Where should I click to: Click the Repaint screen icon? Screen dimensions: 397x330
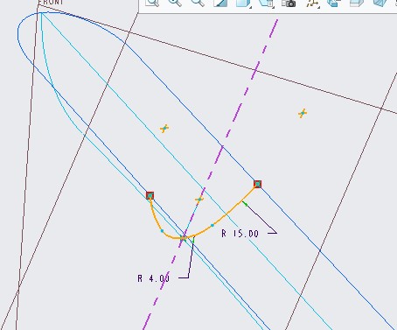[220, 3]
